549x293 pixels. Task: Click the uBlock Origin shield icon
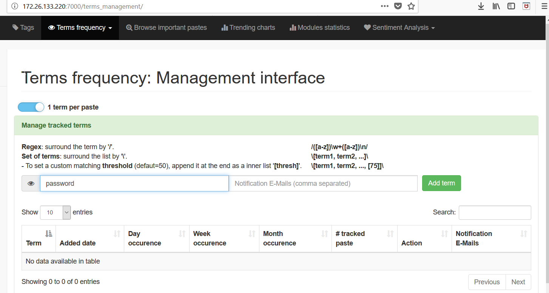[526, 6]
